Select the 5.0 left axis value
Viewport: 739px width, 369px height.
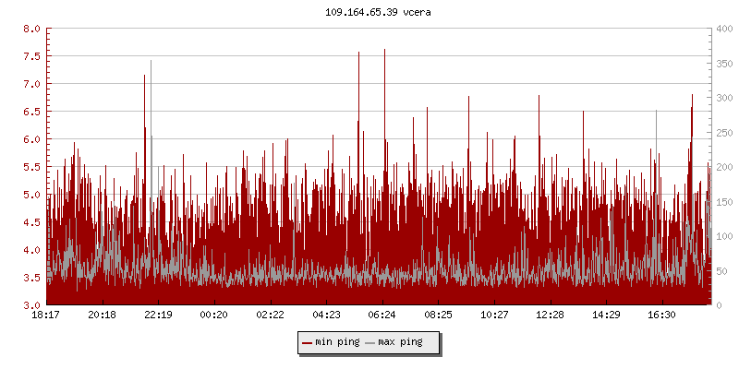click(31, 195)
